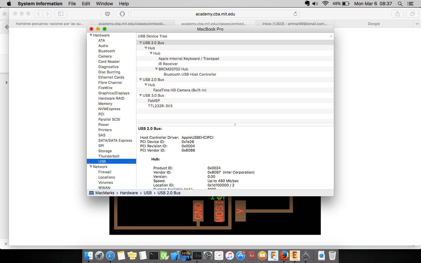Launch Xcode from the Dock
The width and height of the screenshot is (421, 263).
(175, 256)
